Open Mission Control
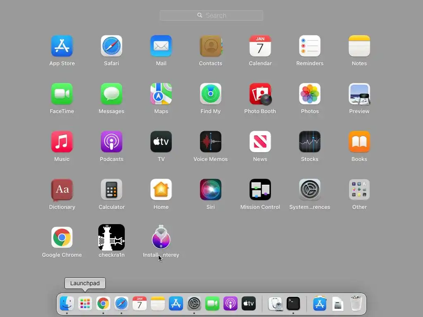Screen dimensions: 423x317 (260, 189)
